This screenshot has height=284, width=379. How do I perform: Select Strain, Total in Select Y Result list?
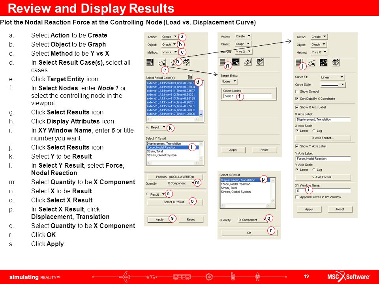click(x=173, y=151)
